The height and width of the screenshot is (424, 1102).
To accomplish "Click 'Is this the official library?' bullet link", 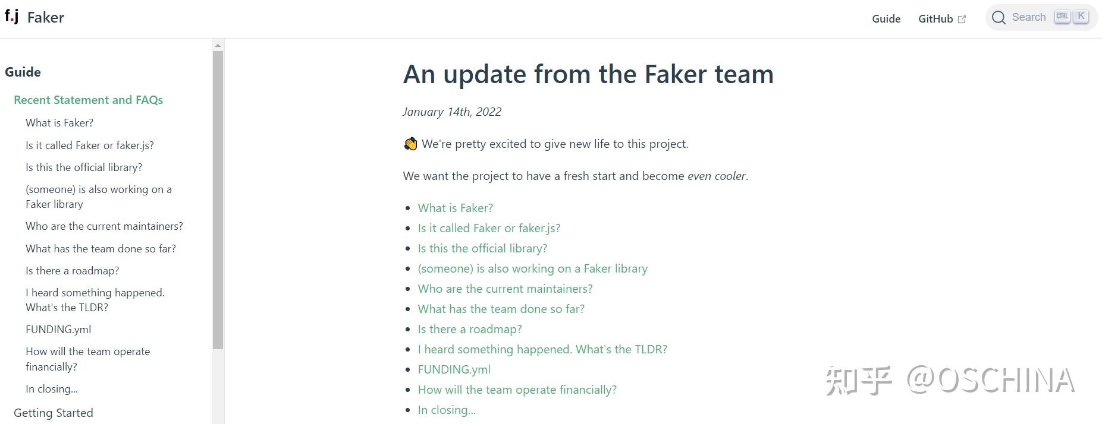I will pos(482,248).
